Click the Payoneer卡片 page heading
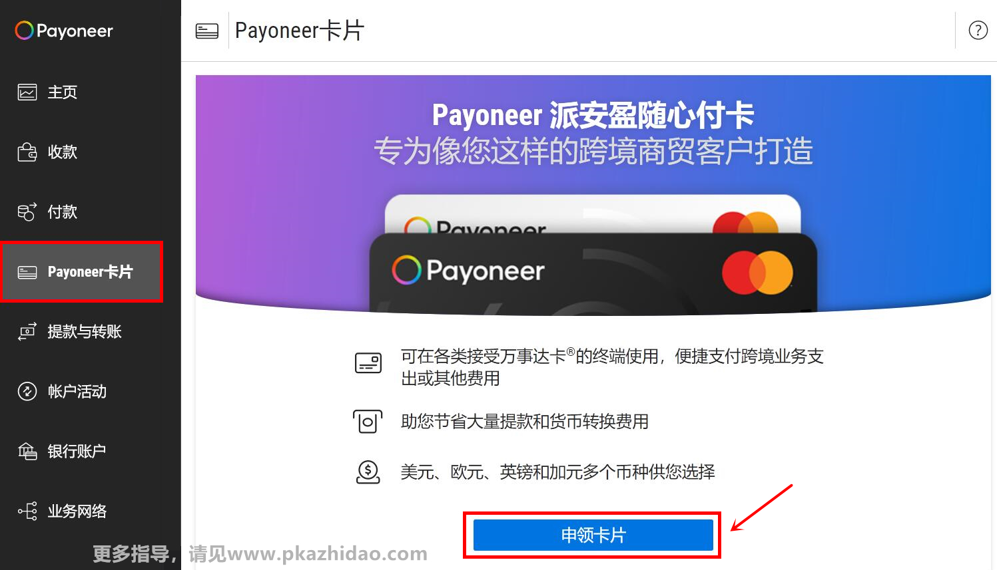Image resolution: width=997 pixels, height=570 pixels. (x=300, y=31)
